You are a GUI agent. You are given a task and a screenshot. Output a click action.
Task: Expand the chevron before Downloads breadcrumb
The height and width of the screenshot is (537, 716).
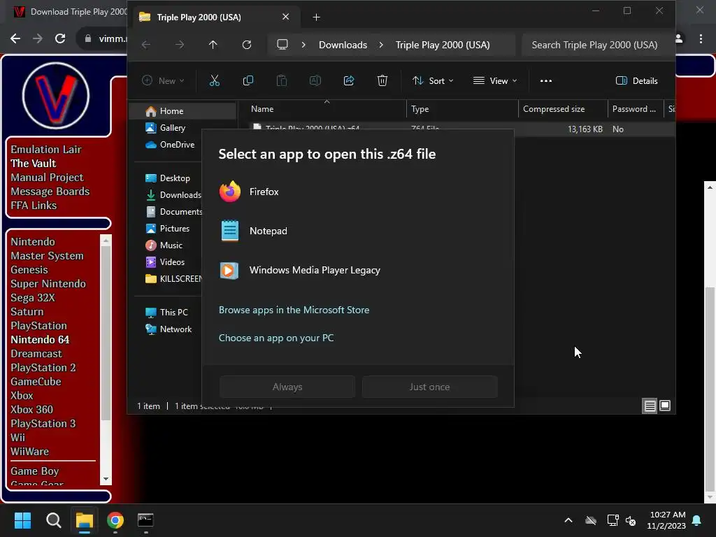(303, 45)
